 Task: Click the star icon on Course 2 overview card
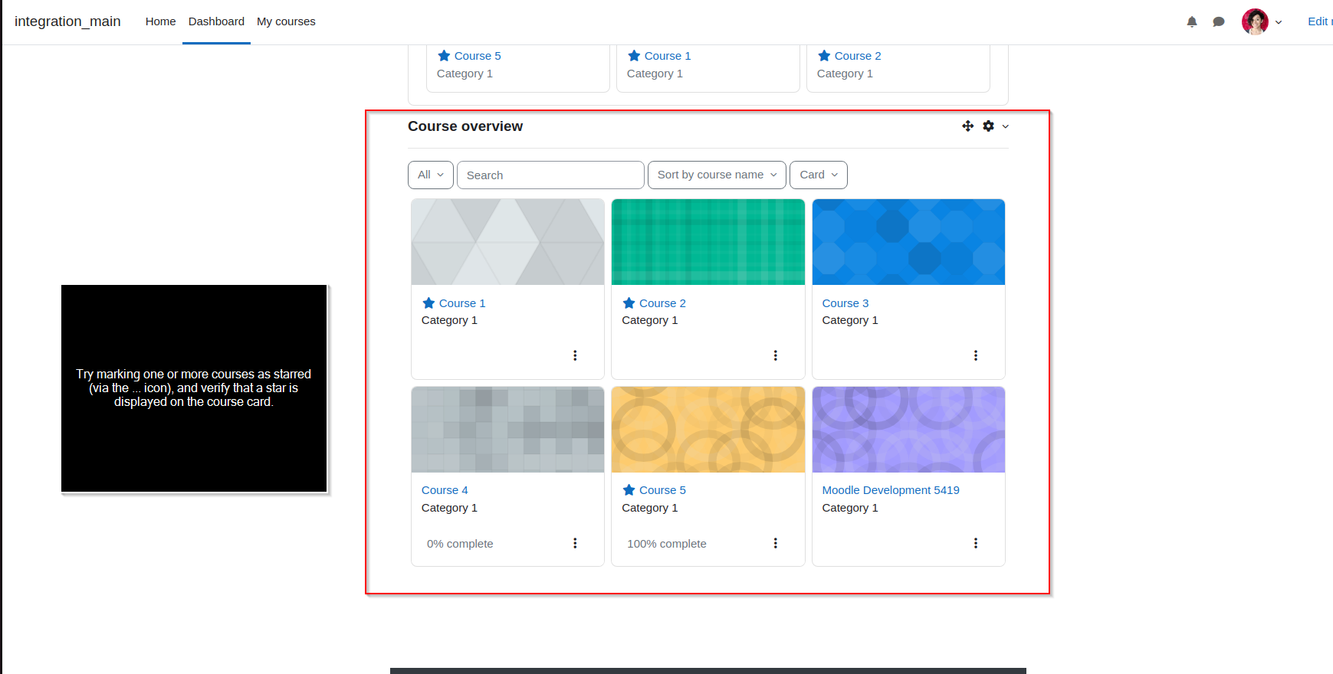629,303
